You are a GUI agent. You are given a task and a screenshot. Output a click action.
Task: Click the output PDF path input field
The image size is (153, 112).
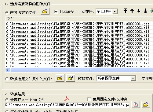click(x=67, y=105)
